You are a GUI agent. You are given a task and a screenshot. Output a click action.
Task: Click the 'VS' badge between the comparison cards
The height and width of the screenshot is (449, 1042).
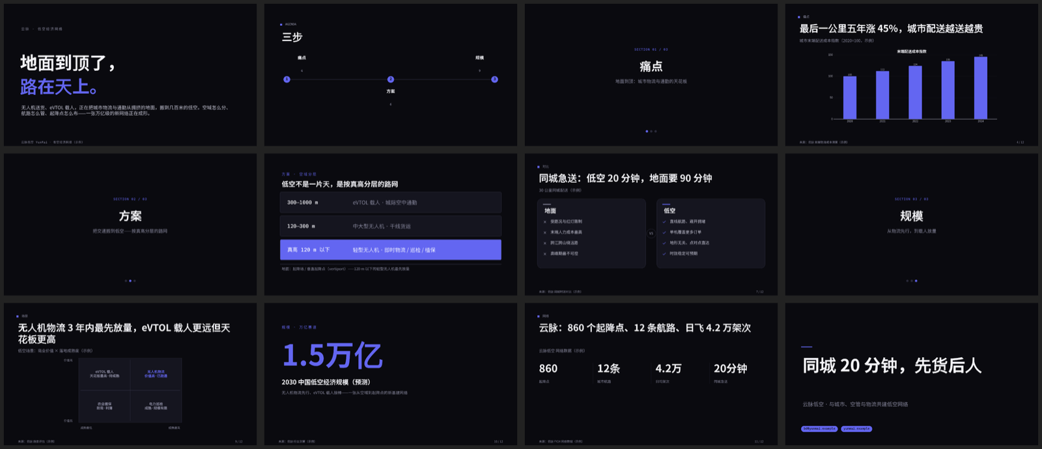pos(651,233)
